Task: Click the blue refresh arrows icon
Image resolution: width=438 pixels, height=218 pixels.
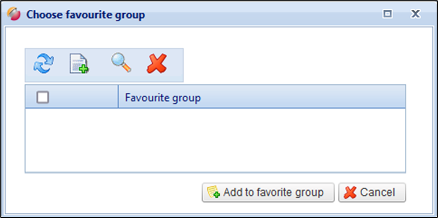Action: tap(43, 64)
